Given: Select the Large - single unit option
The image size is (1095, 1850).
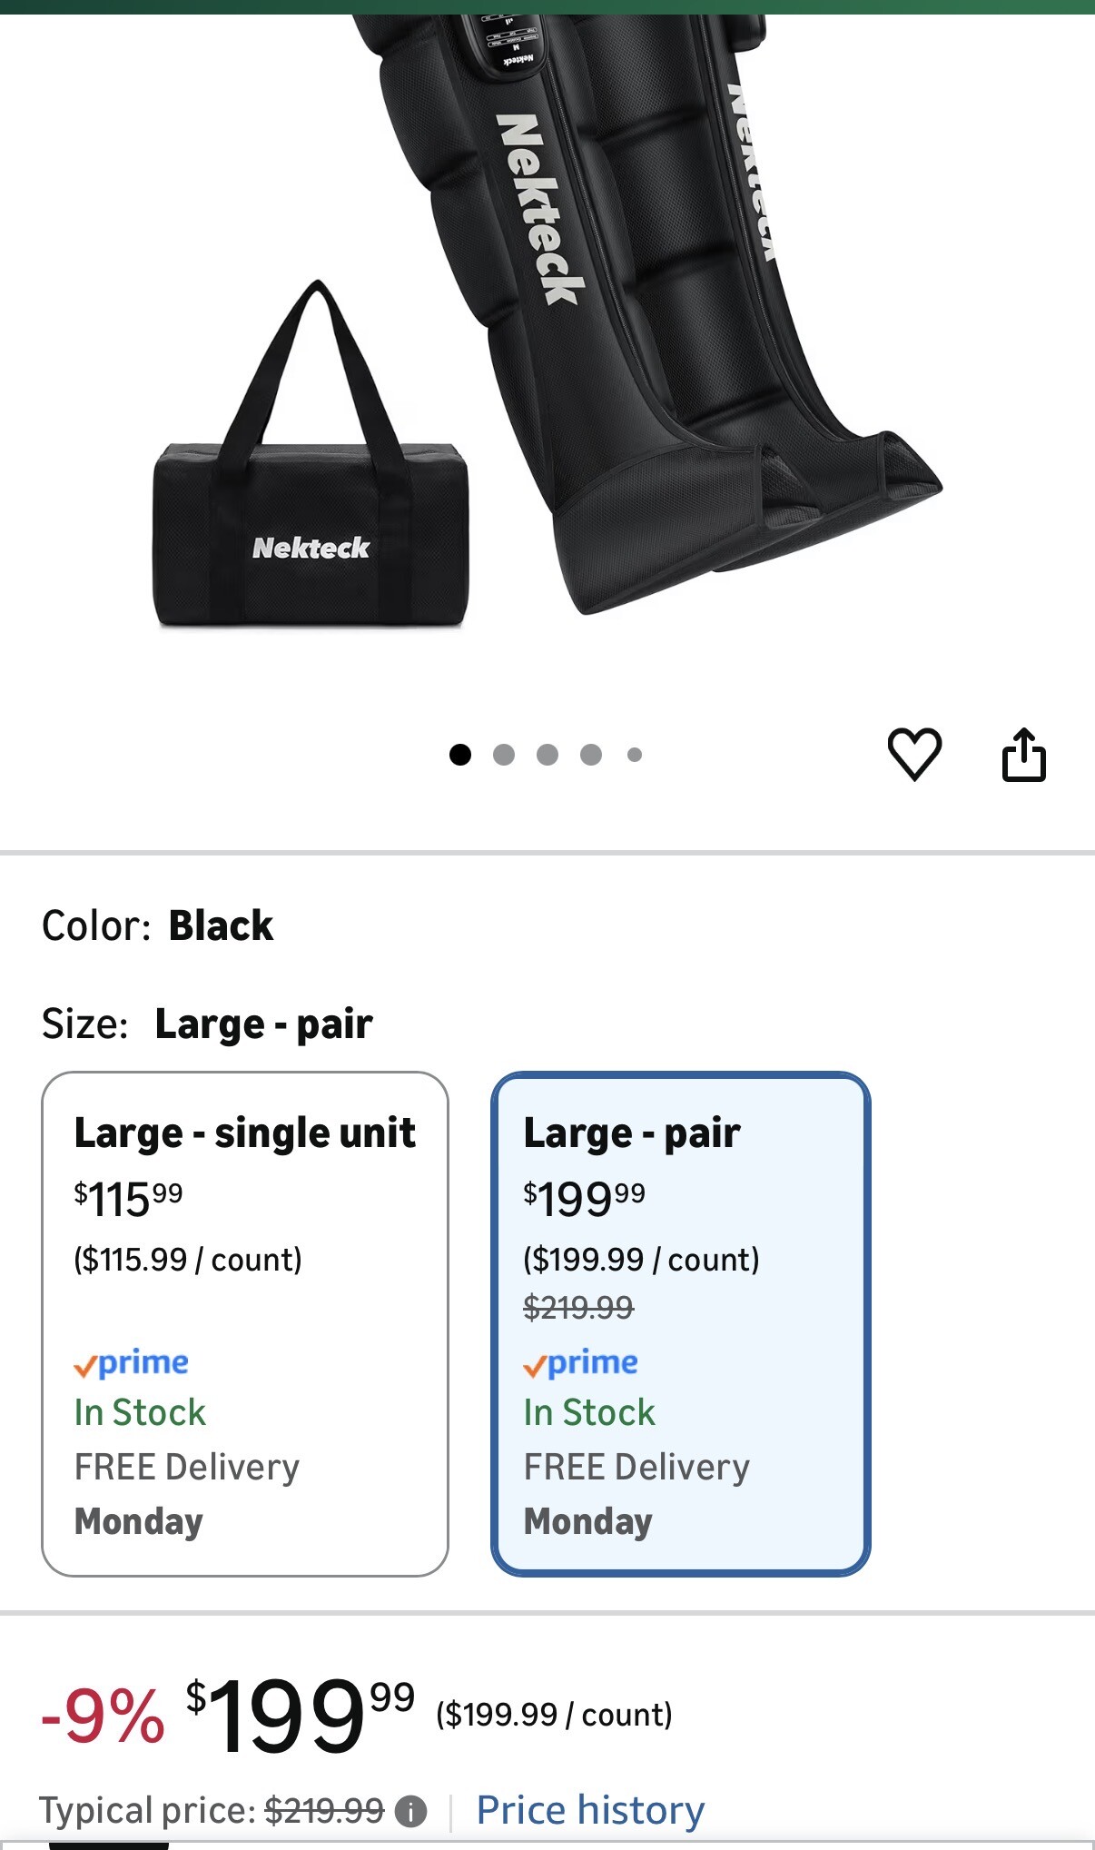Looking at the screenshot, I should (x=245, y=1323).
